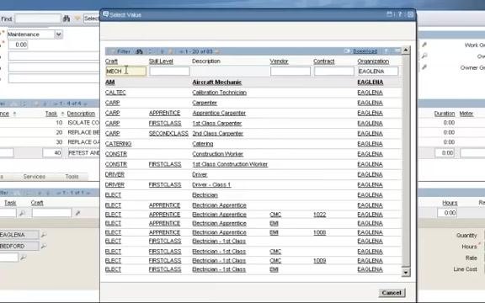
Task: Click the lookup icon beside the Owner Group label
Action: [424, 67]
